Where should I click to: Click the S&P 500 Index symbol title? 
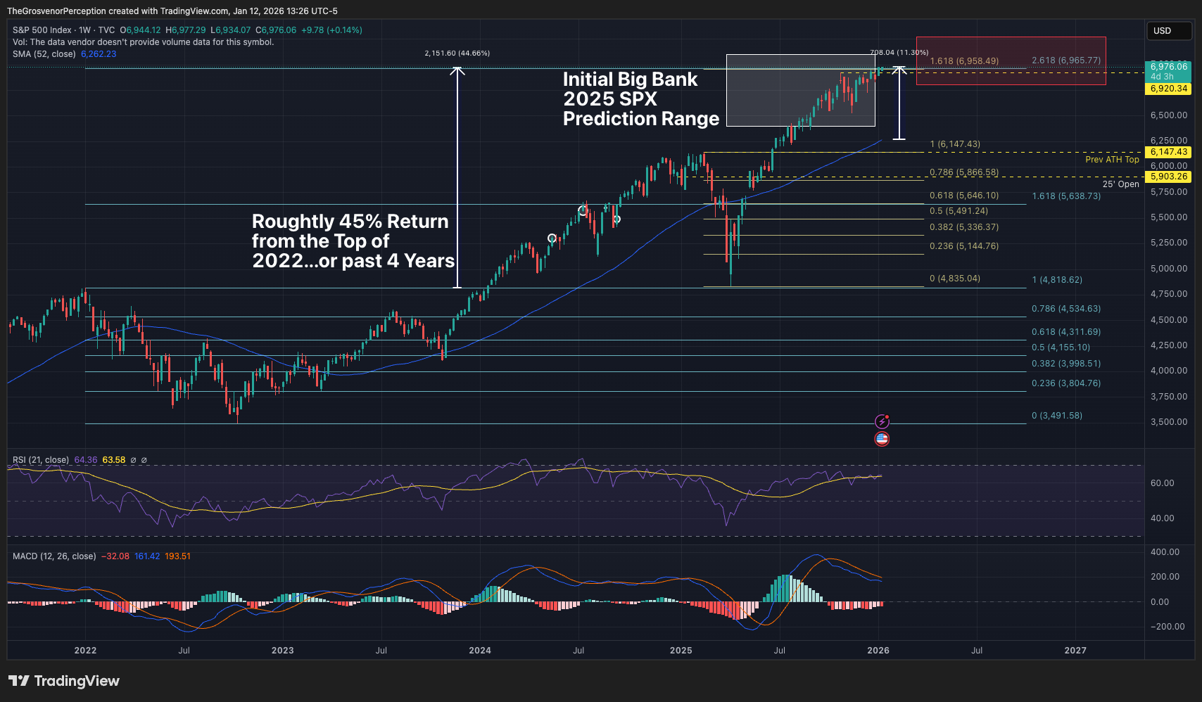tap(42, 30)
